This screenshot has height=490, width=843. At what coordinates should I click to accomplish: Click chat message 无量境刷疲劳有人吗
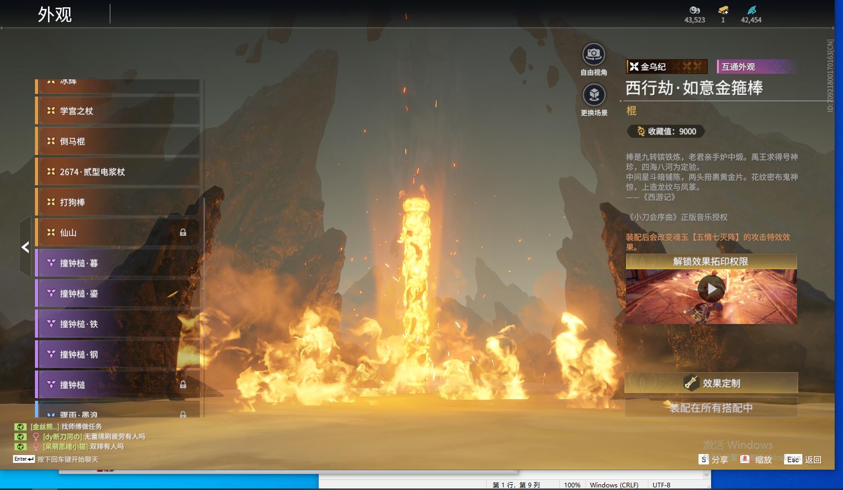tap(115, 437)
